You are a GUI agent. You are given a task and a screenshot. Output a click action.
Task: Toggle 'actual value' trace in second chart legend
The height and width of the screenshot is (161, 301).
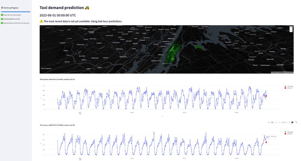(x=289, y=132)
